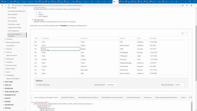The height and width of the screenshot is (111, 197).
Task: Open the DataGridEmployeesController.cs tab
Action: tap(88, 97)
